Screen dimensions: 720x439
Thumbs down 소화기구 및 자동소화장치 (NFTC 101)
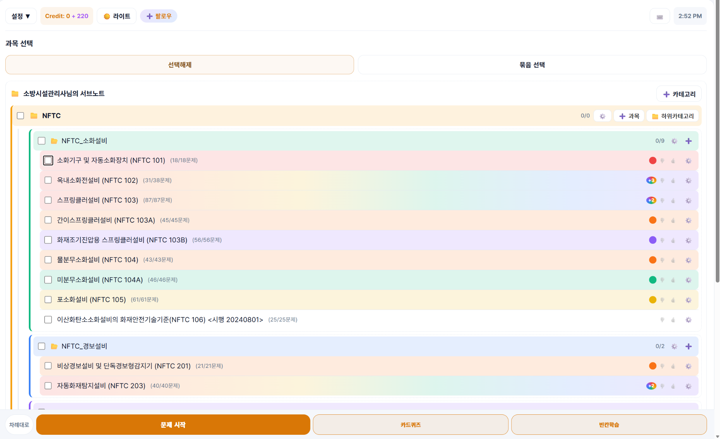tap(662, 161)
